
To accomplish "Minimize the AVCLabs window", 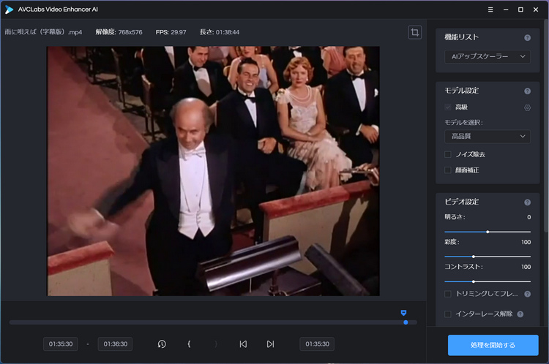I will point(506,10).
